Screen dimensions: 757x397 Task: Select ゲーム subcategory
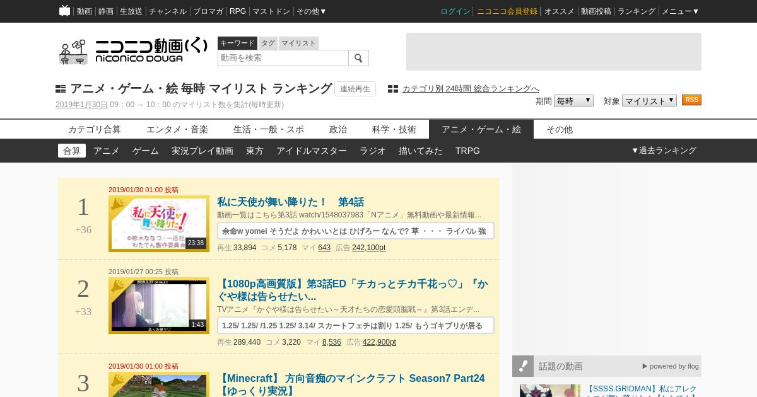pos(146,151)
